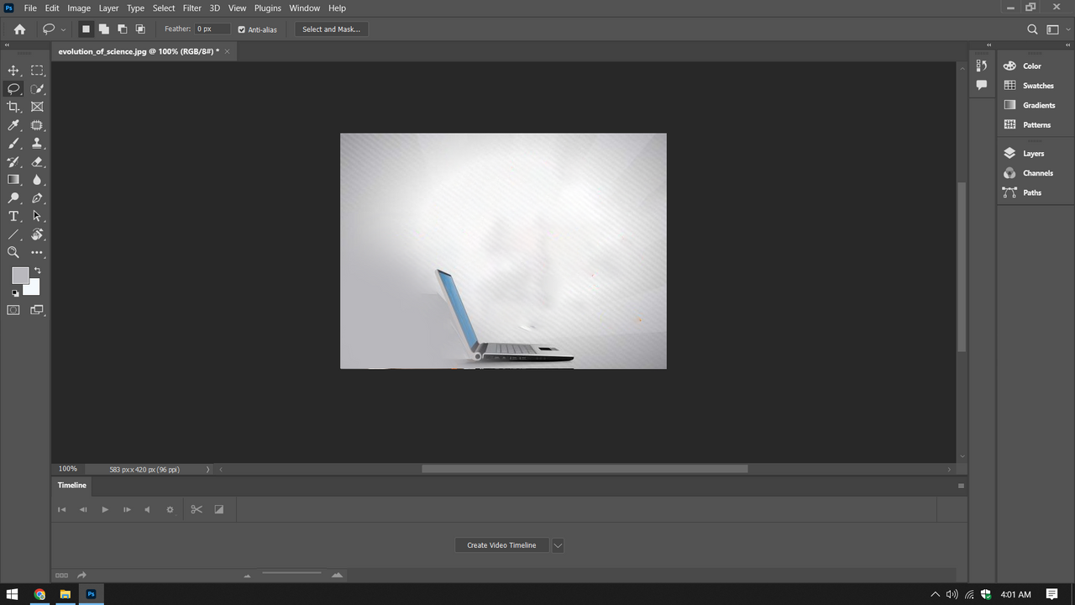
Task: Swap foreground and background colors
Action: [x=37, y=271]
